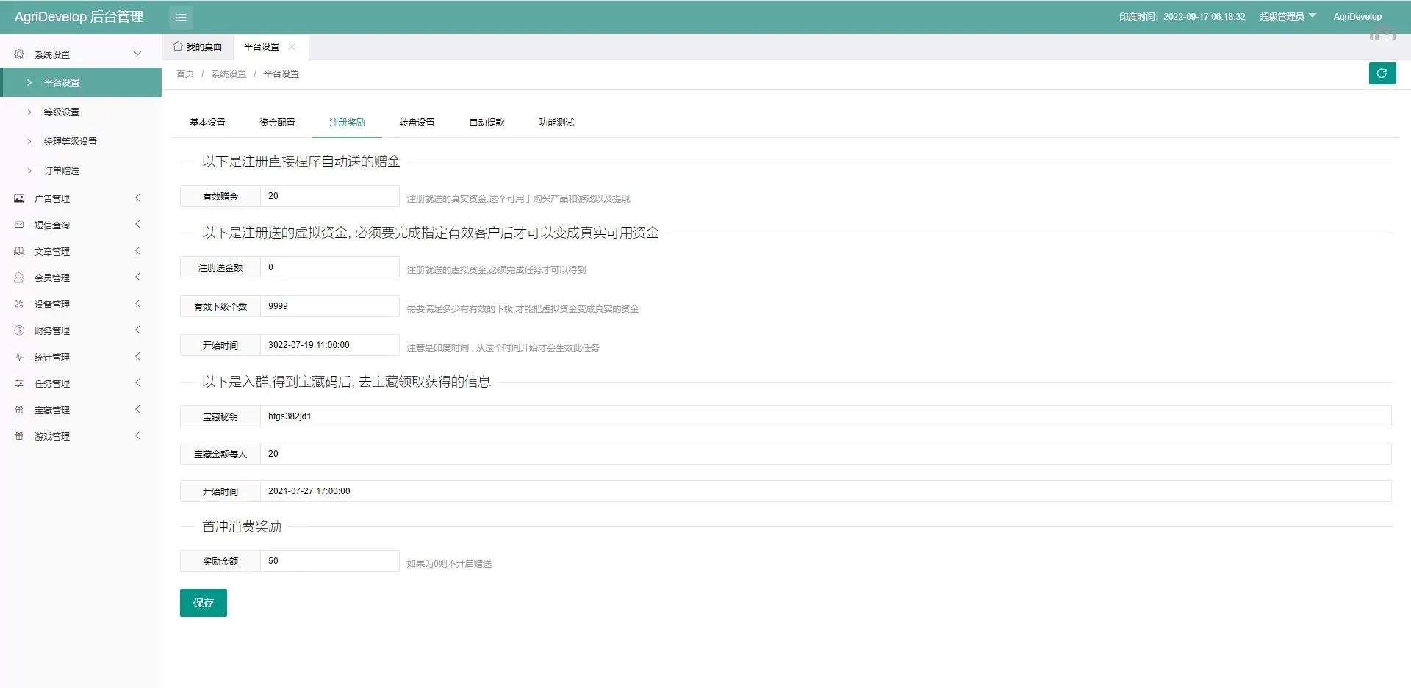Collapse the 系统设置 sidebar menu
The height and width of the screenshot is (688, 1411).
pos(137,54)
